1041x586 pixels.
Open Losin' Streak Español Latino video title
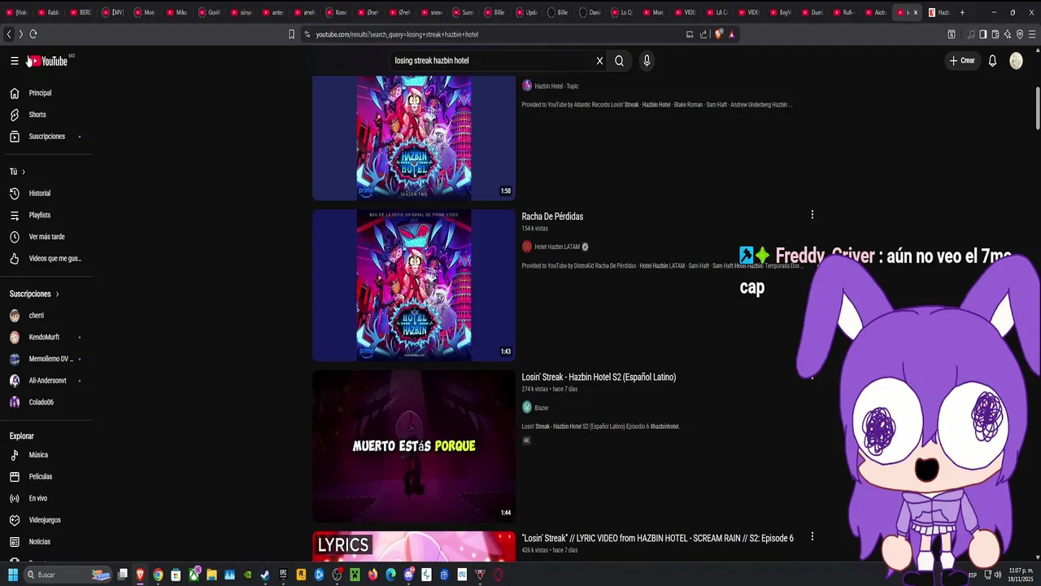click(x=599, y=377)
